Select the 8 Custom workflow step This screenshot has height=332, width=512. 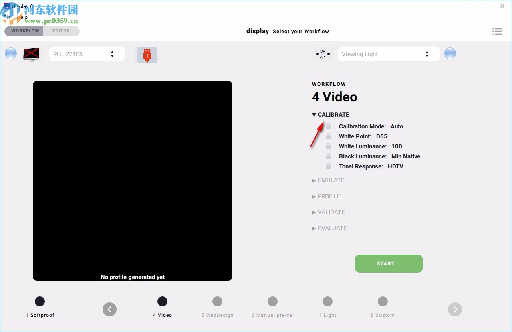click(383, 301)
